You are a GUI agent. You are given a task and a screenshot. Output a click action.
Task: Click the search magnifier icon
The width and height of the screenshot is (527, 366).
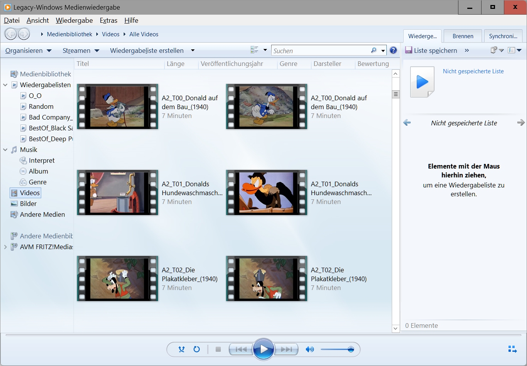[x=373, y=51]
